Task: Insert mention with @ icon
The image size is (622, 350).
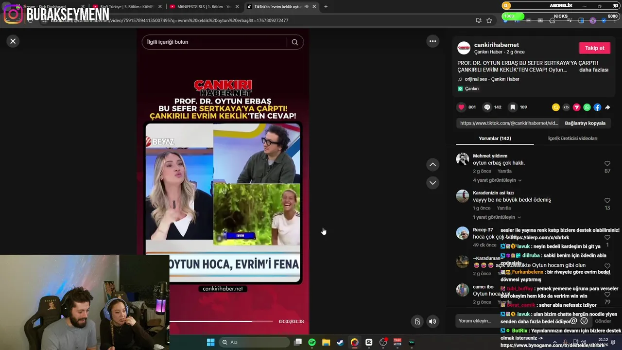Action: coord(574,321)
